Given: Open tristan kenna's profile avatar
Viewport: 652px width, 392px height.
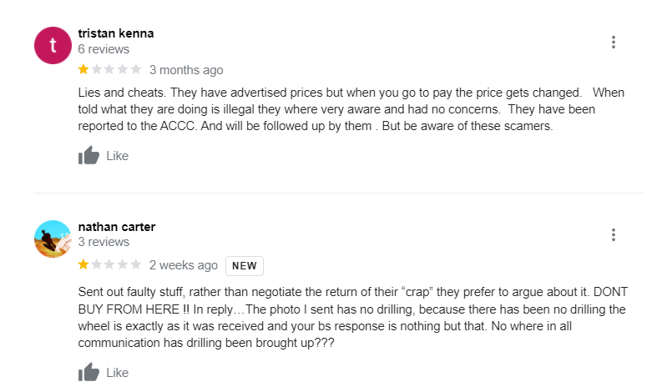Looking at the screenshot, I should click(x=53, y=45).
